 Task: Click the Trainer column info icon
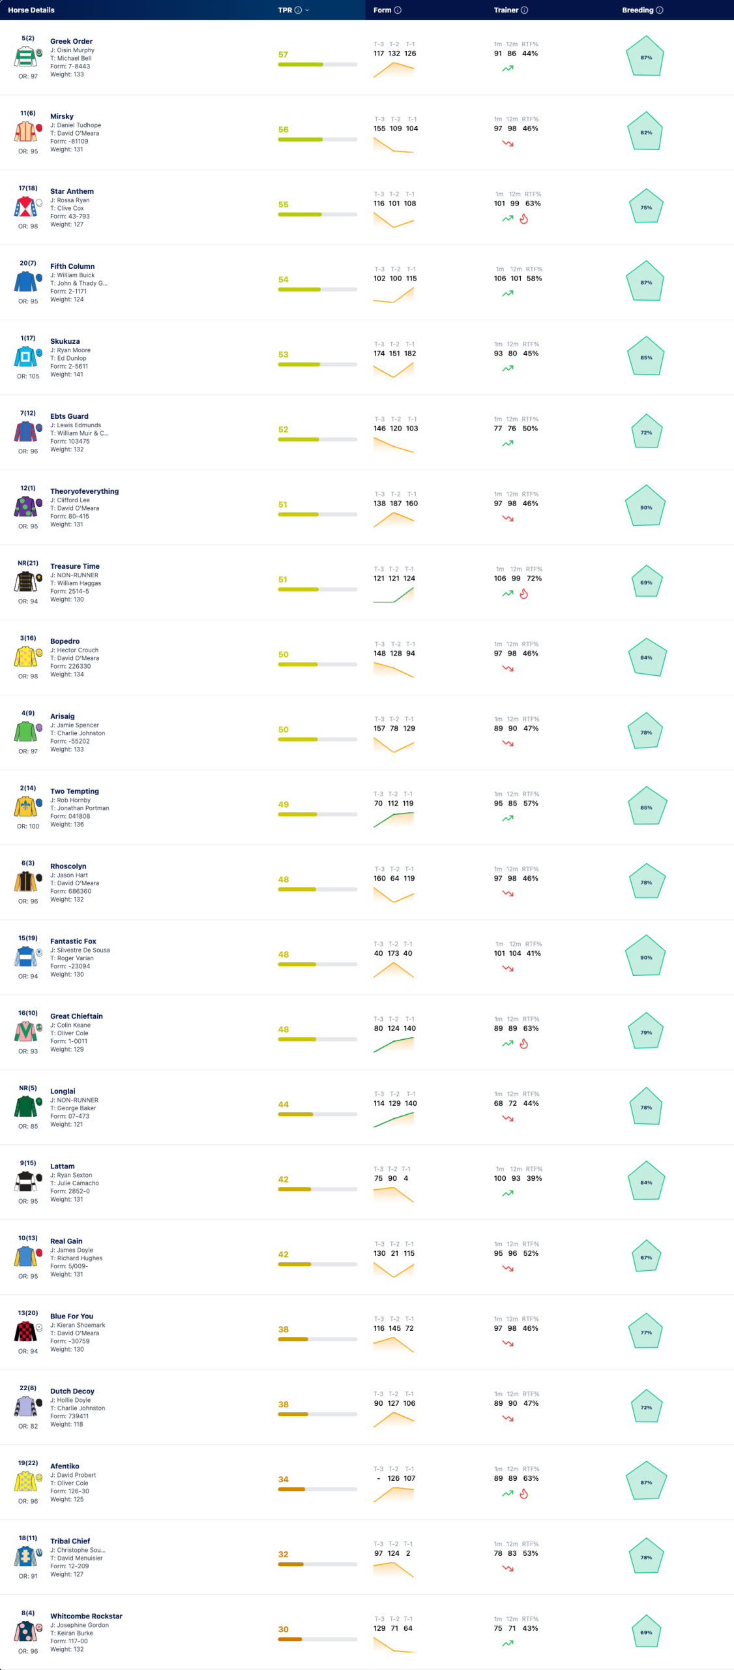[x=524, y=10]
